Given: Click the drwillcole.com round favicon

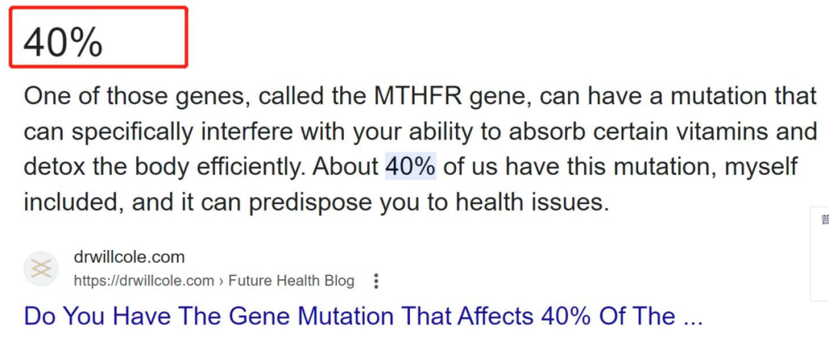Looking at the screenshot, I should pyautogui.click(x=41, y=269).
